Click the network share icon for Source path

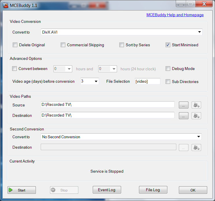coord(196,105)
